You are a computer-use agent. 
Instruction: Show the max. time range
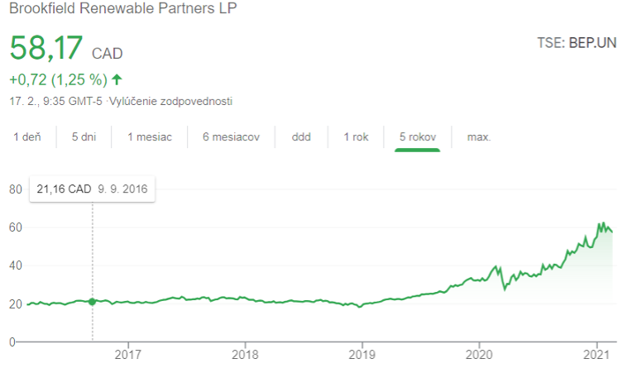click(x=479, y=137)
